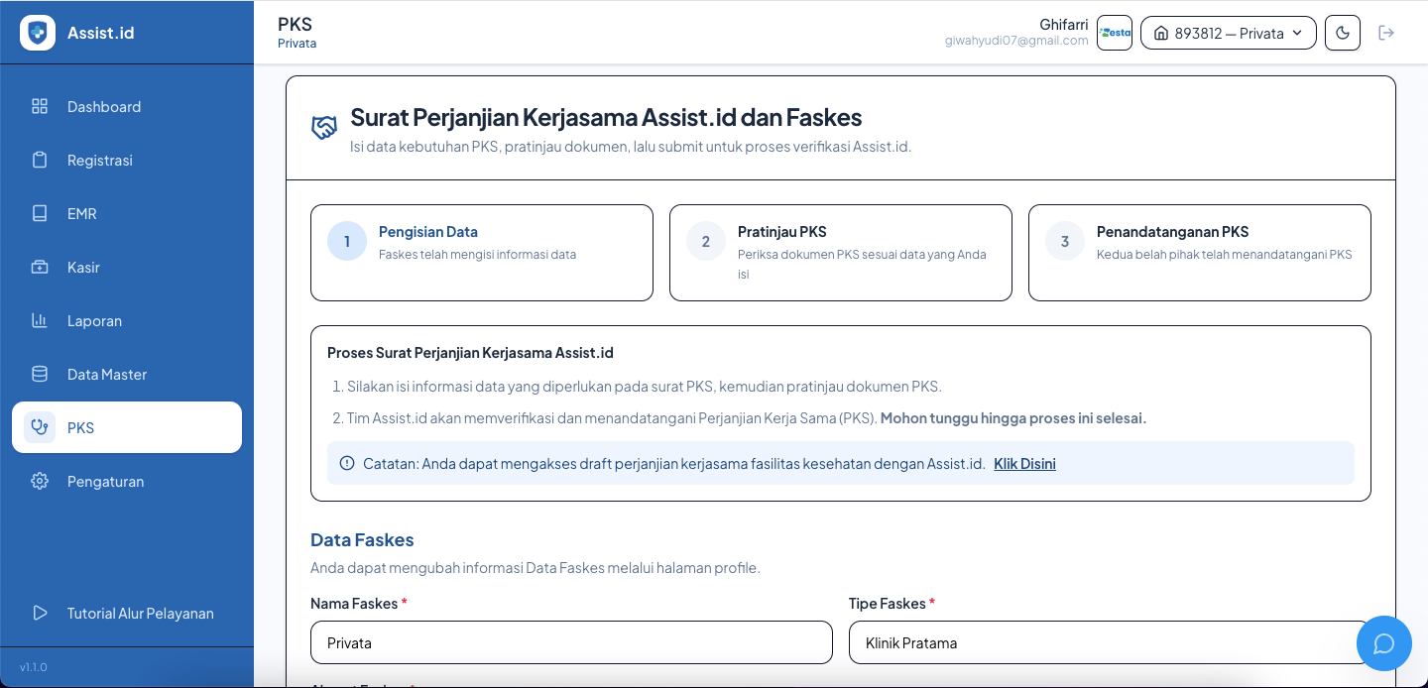Click the Nama Faskes input field

[x=571, y=642]
